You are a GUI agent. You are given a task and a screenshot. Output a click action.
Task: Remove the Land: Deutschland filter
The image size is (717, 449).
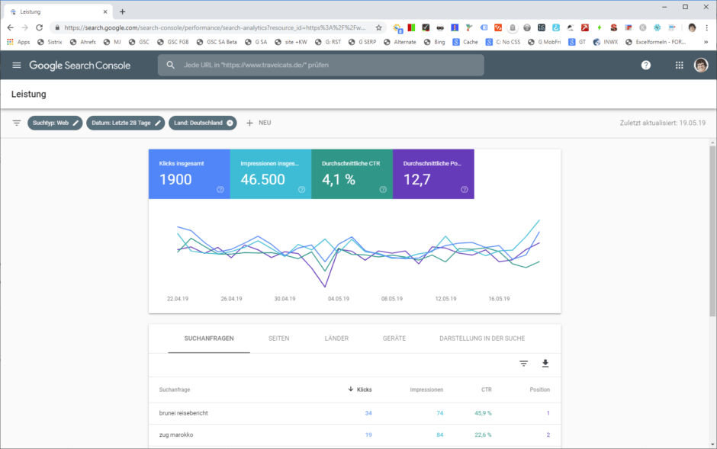click(x=230, y=123)
